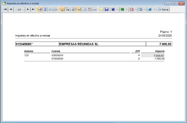Toggle fit page width view
The width and height of the screenshot is (187, 123).
coord(40,9)
